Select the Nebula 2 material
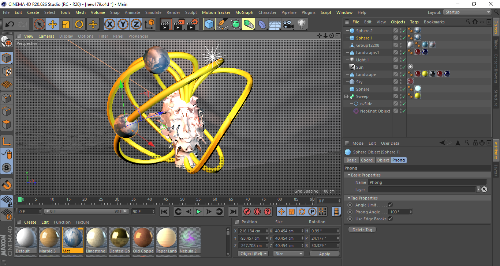500x266 pixels. pos(190,240)
